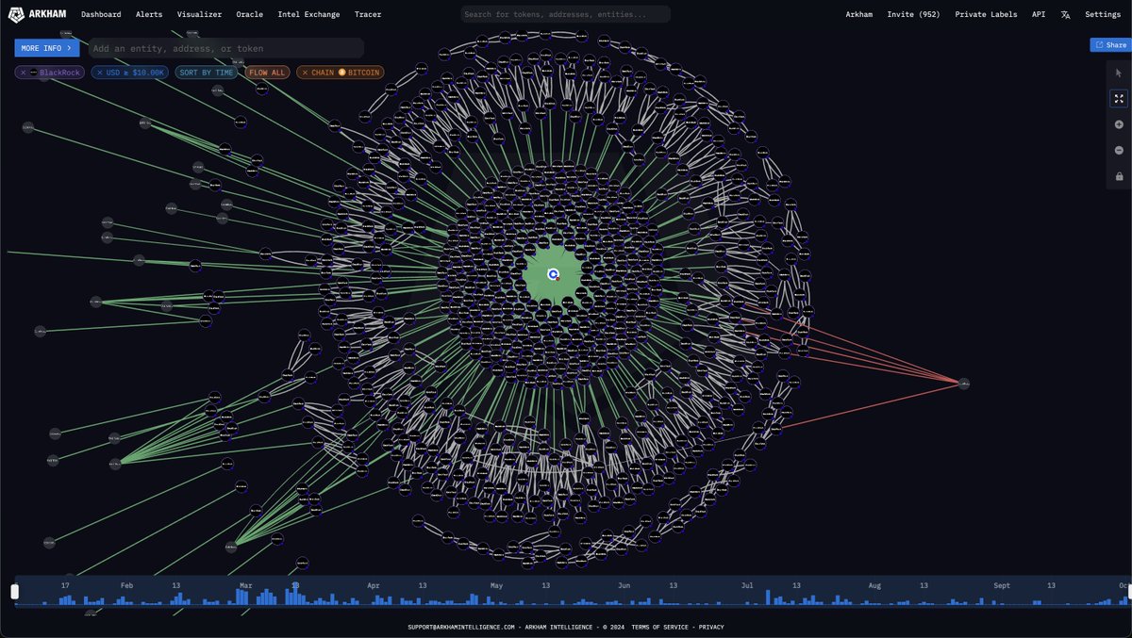Open Settings
Screen dimensions: 1132x638
1103,14
